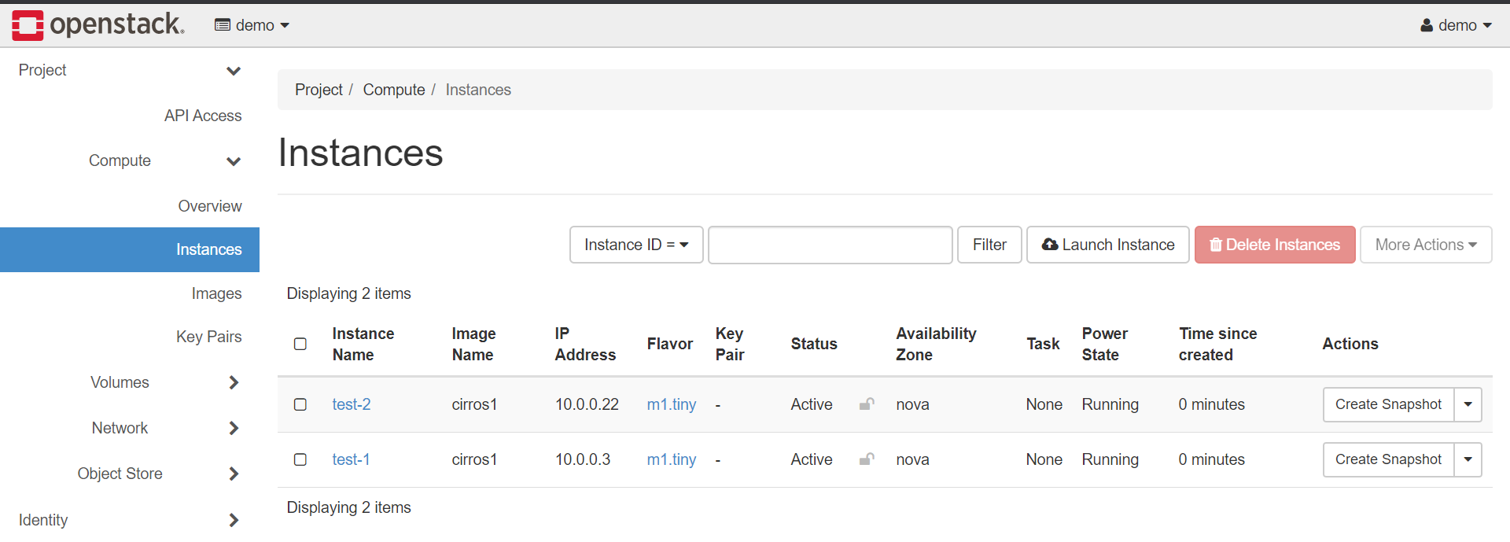The width and height of the screenshot is (1510, 542).
Task: Click the project list icon beside demo
Action: coord(223,25)
